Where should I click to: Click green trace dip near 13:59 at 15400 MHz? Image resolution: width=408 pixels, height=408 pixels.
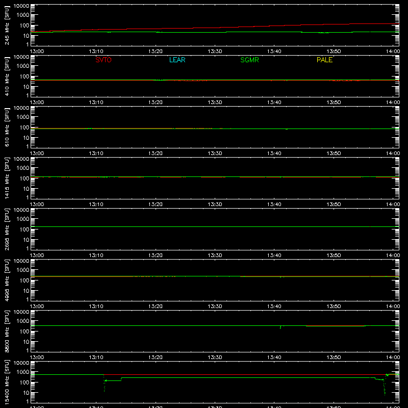(x=385, y=388)
